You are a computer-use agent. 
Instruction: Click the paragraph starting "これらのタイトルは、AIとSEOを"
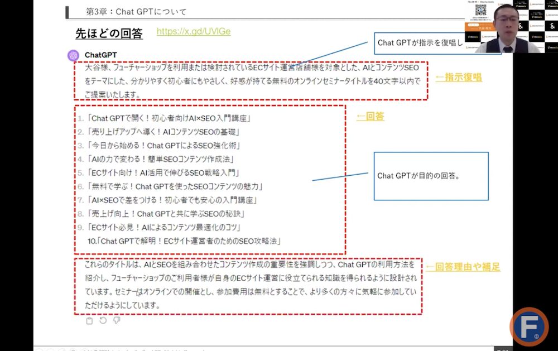click(251, 285)
